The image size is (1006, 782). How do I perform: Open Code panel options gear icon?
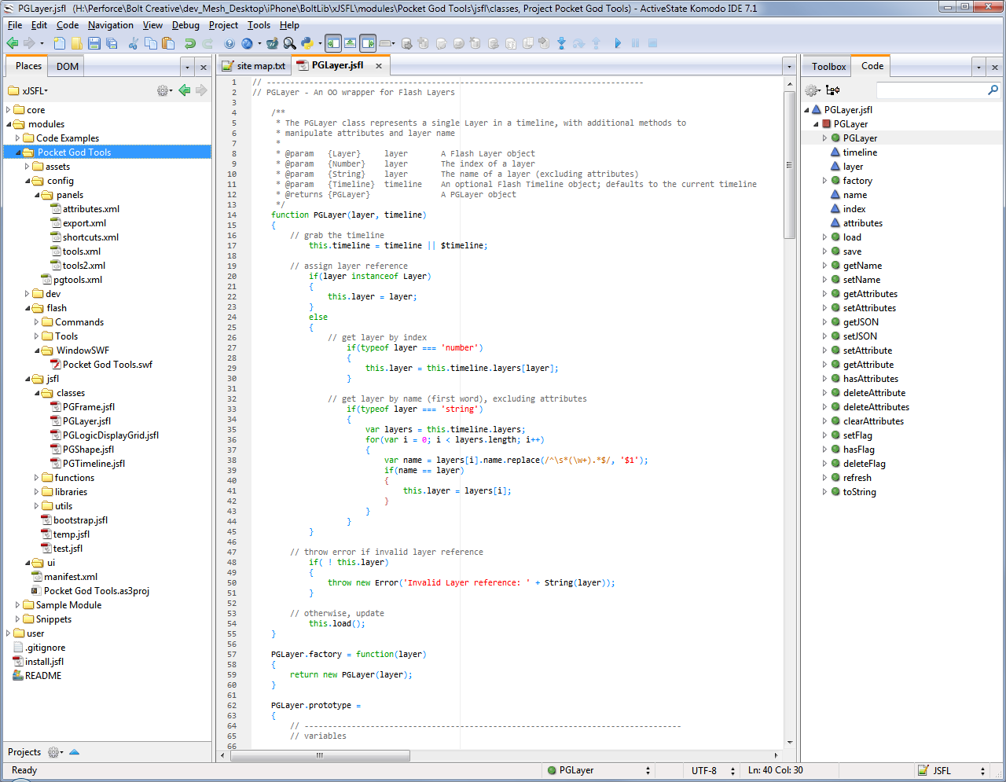coord(812,90)
